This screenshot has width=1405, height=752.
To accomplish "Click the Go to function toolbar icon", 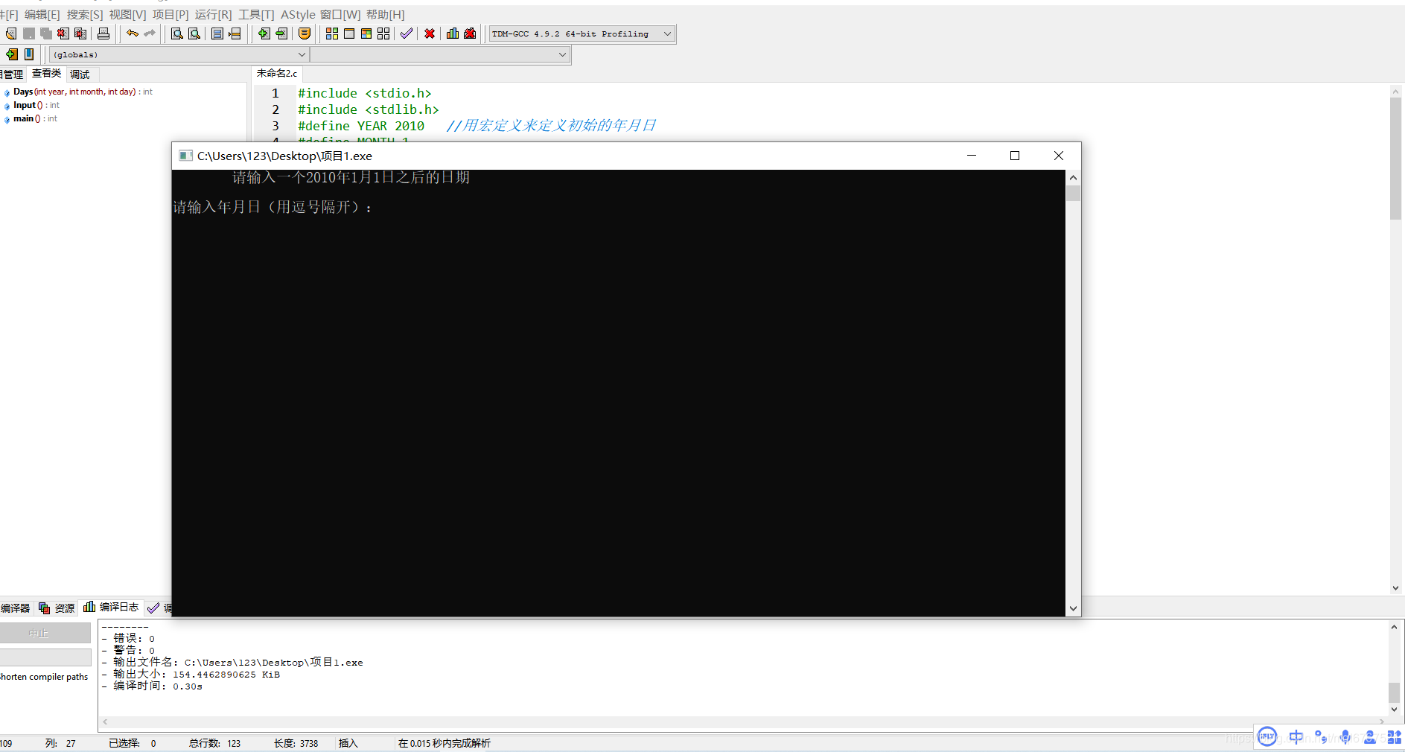I will 217,34.
